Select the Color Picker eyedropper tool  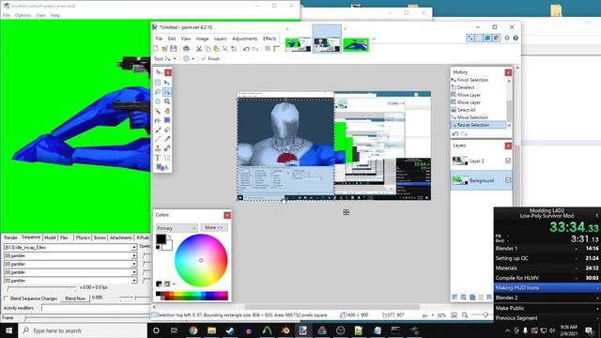(167, 139)
